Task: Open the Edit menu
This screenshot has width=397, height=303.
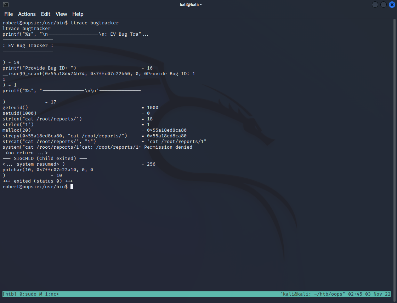Action: point(46,14)
